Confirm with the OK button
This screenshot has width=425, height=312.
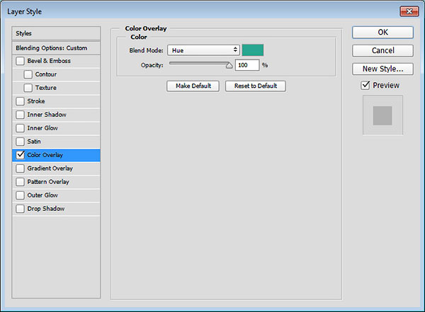[382, 33]
